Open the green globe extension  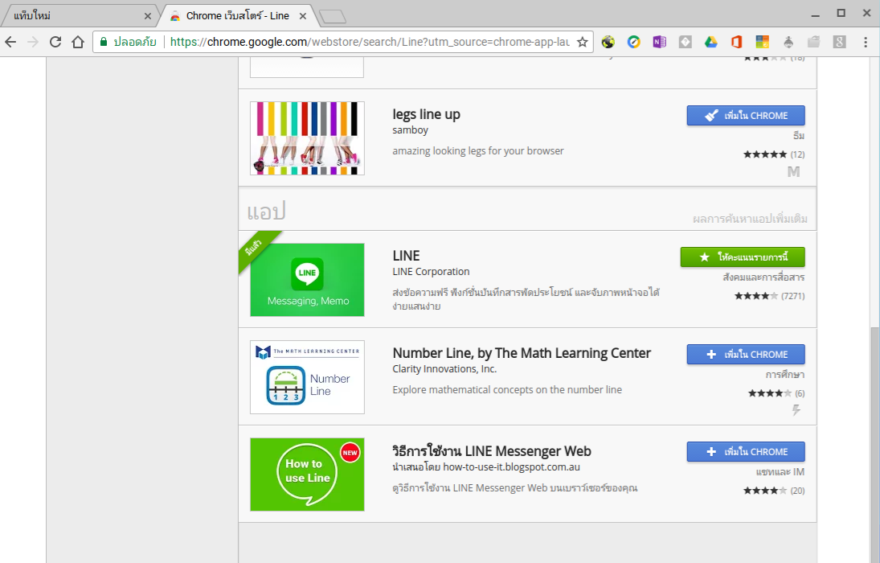608,42
